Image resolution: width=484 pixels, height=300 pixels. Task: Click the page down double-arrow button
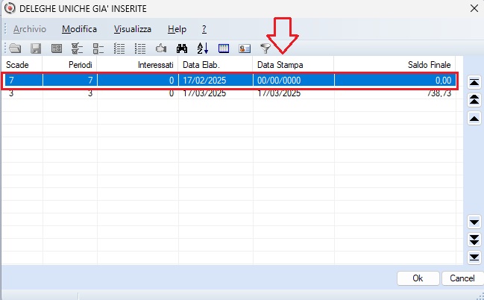pyautogui.click(x=474, y=240)
